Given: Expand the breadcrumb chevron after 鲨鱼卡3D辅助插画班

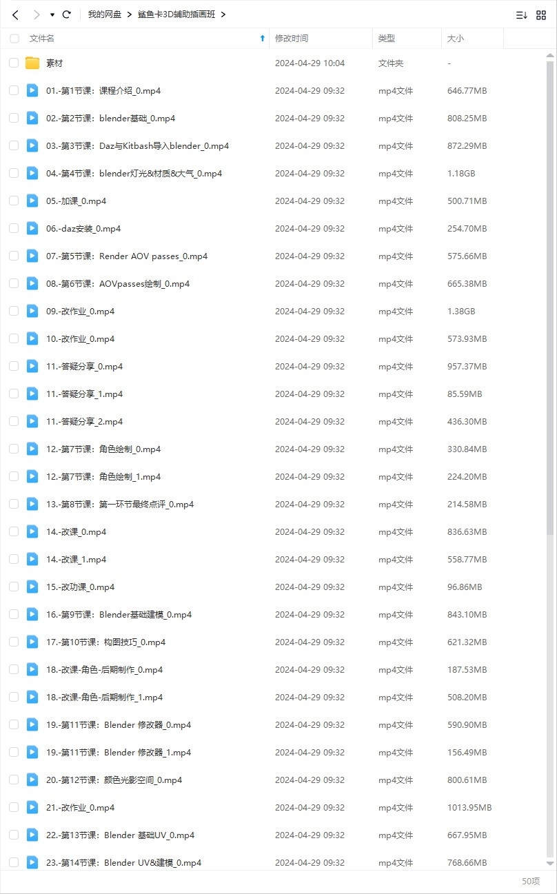Looking at the screenshot, I should (223, 14).
